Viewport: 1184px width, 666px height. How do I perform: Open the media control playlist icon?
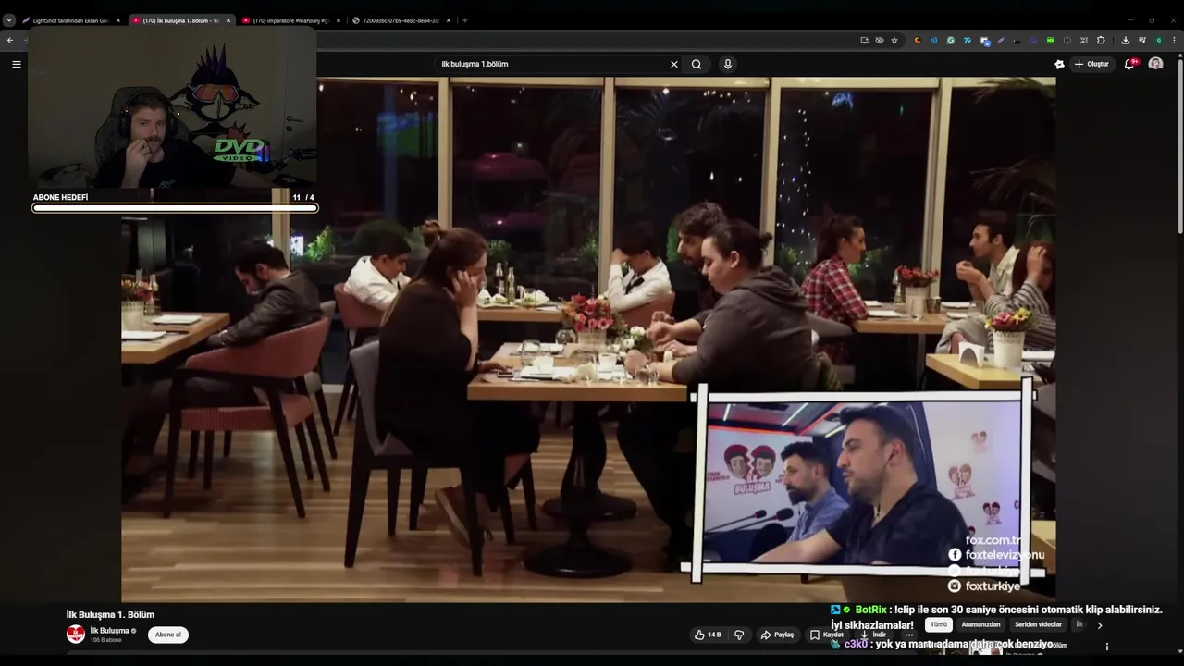point(1142,40)
